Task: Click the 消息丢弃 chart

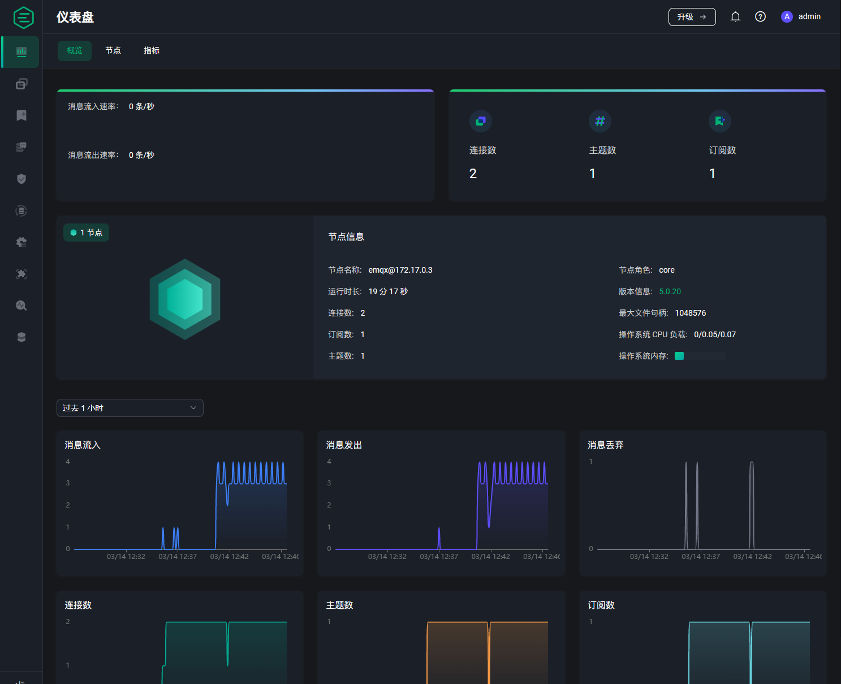Action: coord(703,504)
